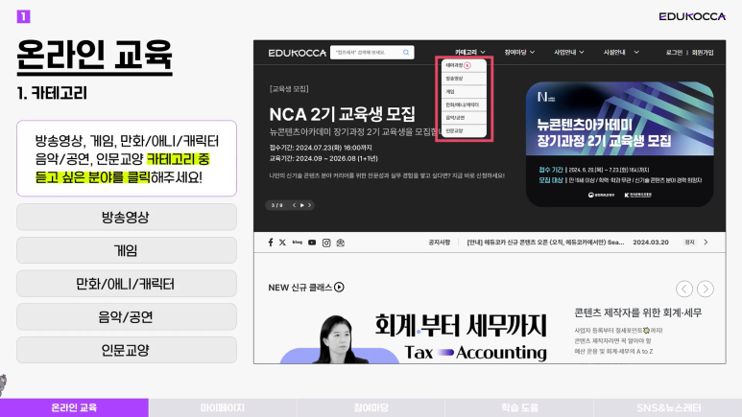The image size is (742, 417).
Task: Expand the 시설안내 dropdown menu
Action: click(x=621, y=52)
